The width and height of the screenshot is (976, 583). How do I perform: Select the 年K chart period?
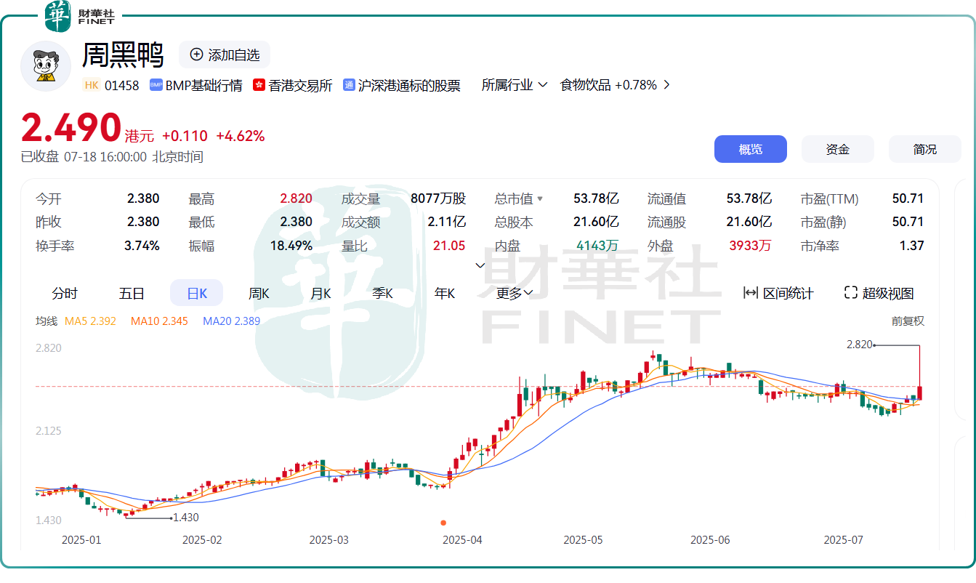coord(444,293)
